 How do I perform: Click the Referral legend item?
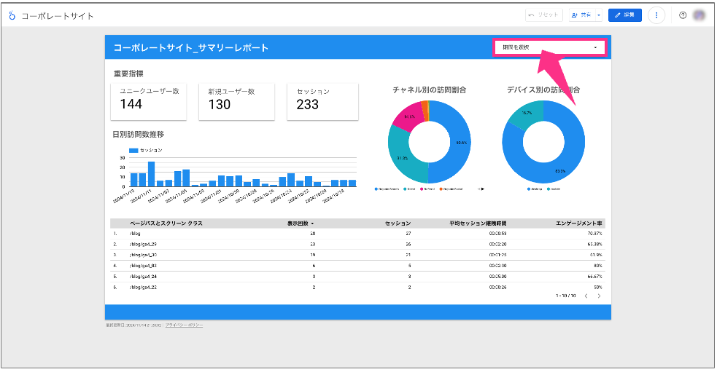(x=427, y=189)
